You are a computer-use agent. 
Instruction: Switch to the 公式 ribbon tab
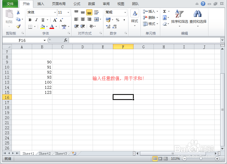click(x=76, y=4)
